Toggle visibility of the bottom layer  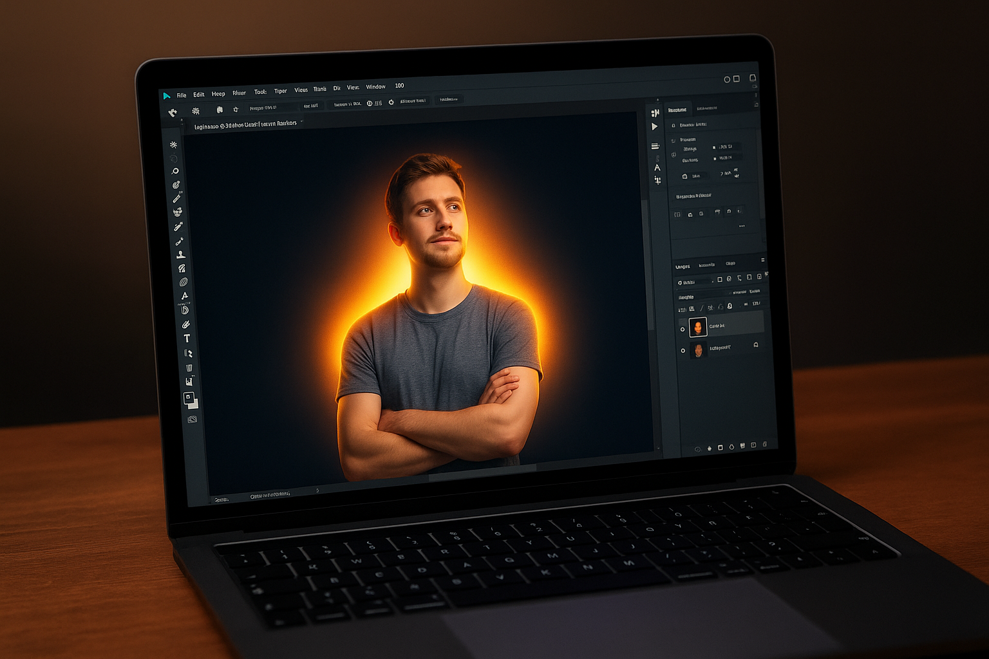pyautogui.click(x=683, y=350)
